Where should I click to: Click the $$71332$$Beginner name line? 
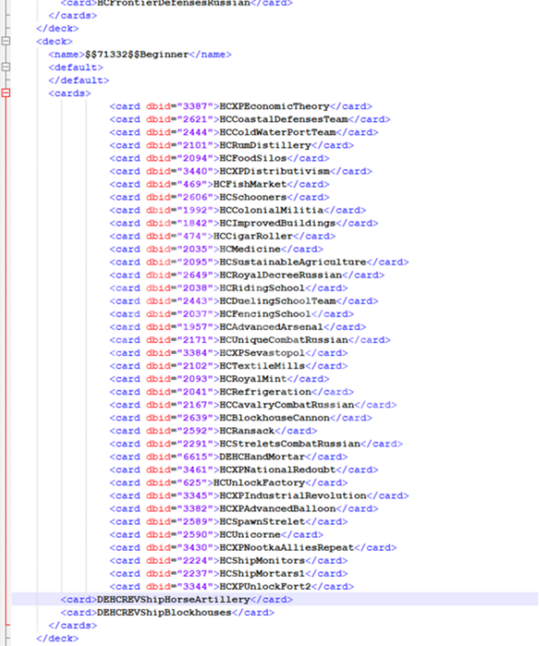(x=140, y=54)
